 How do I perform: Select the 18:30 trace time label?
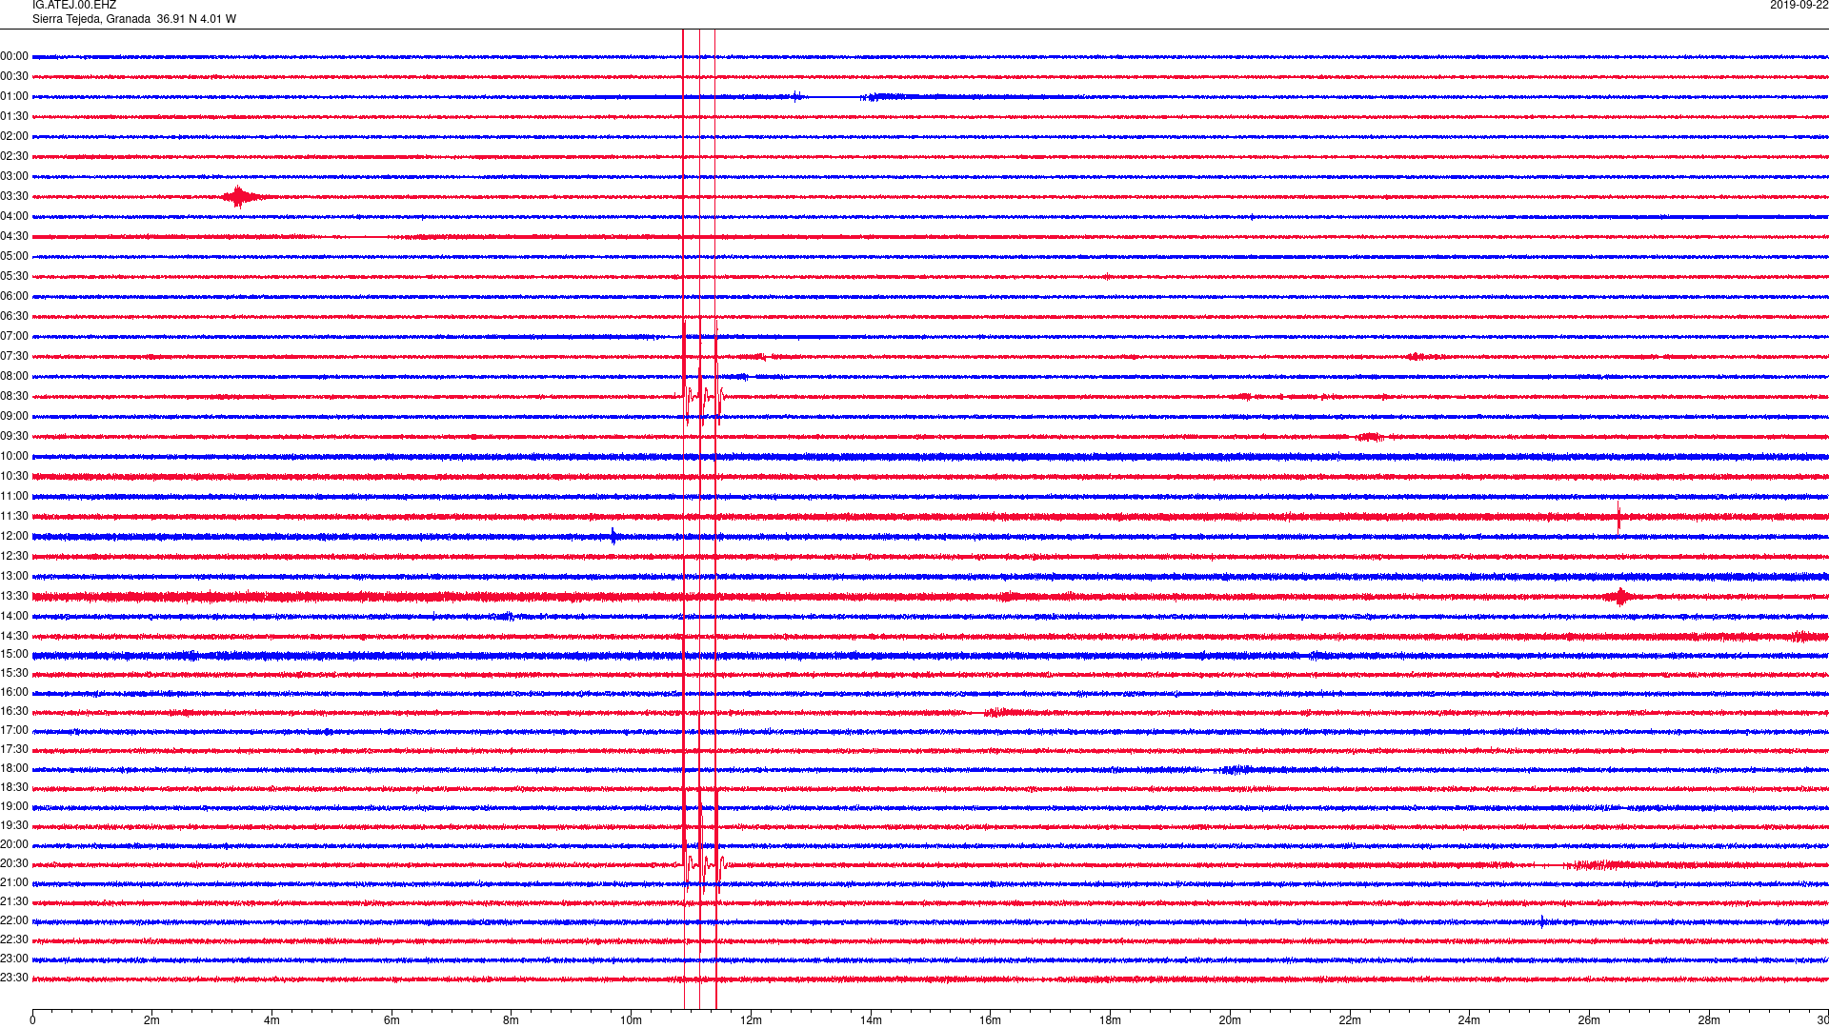click(14, 787)
